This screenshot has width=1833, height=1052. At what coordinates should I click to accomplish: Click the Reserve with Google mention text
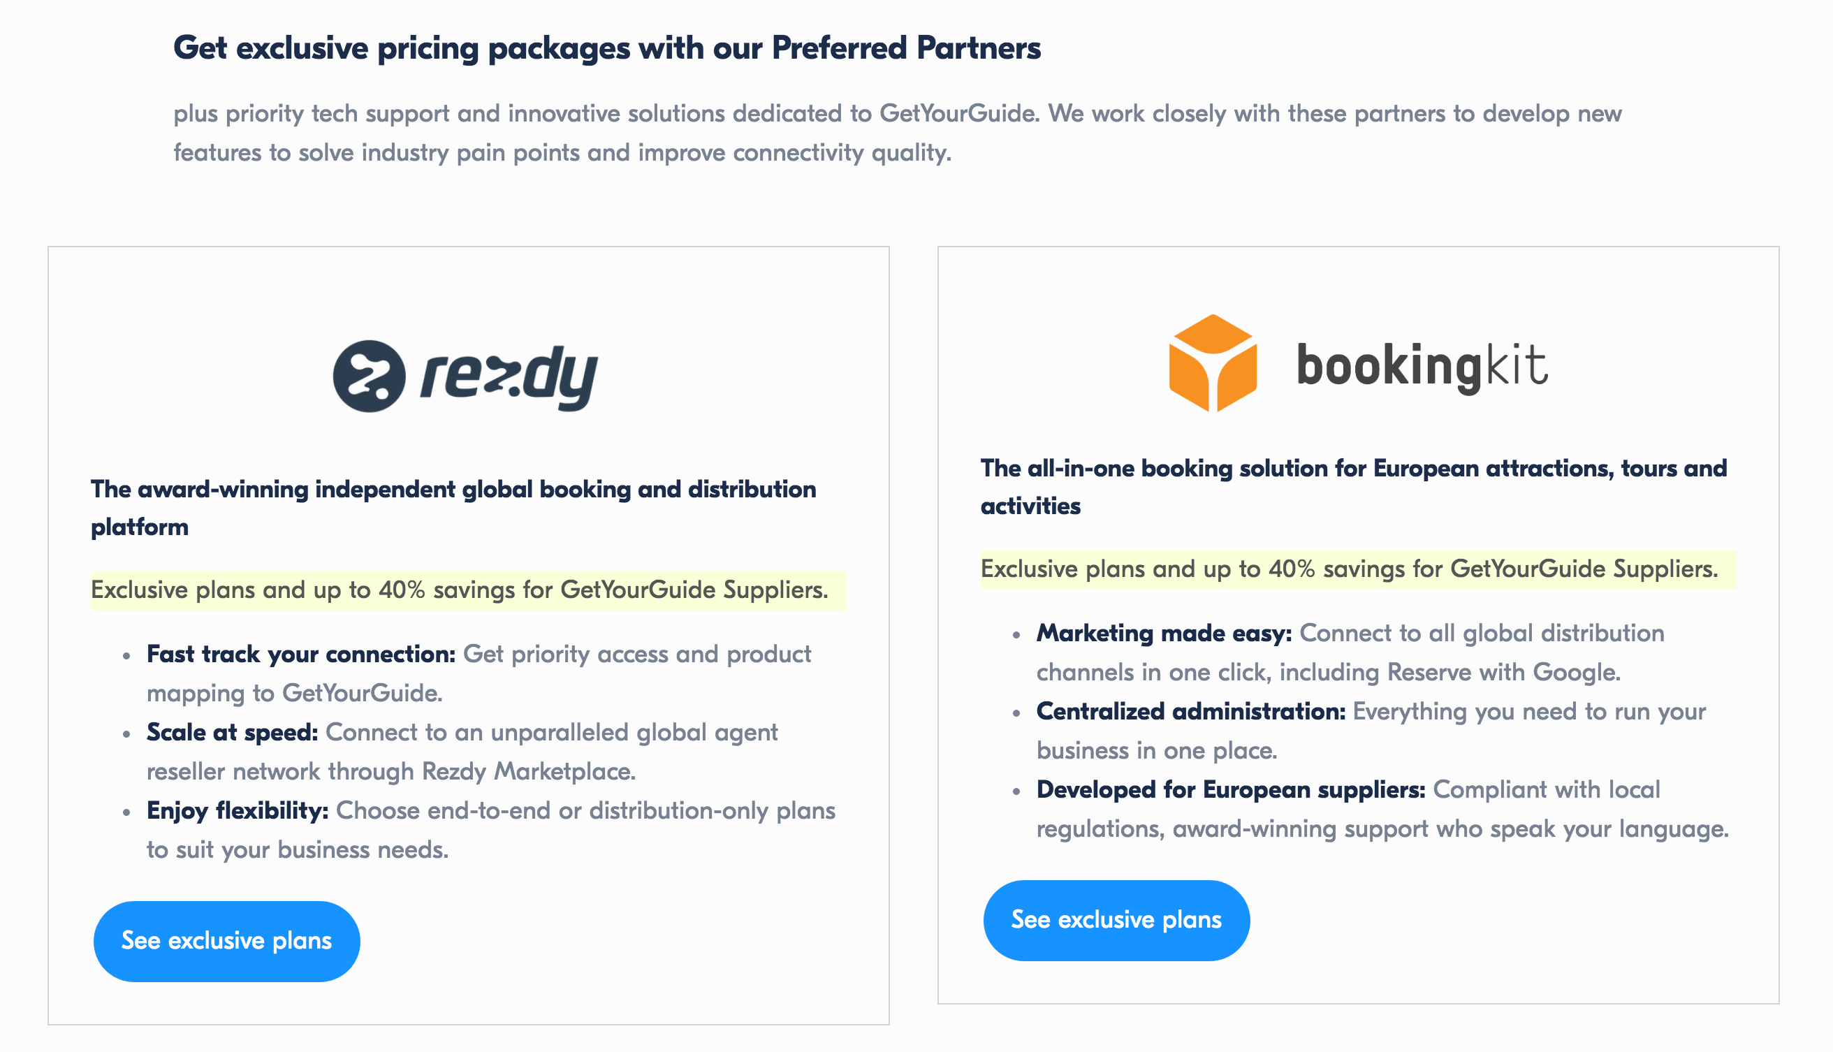[1503, 673]
